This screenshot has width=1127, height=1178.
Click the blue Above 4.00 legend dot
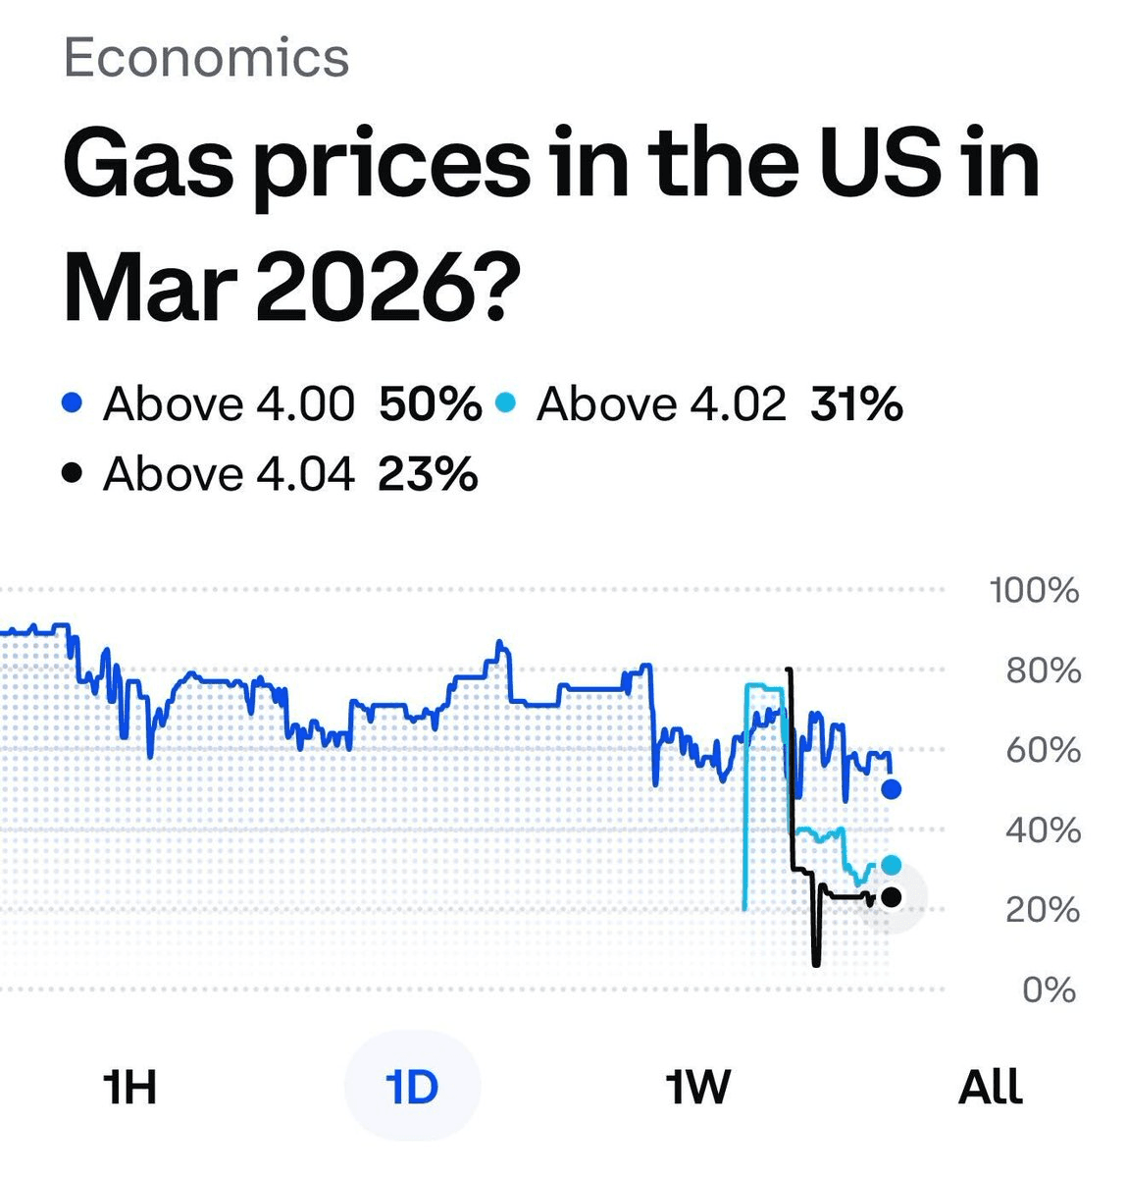[x=73, y=402]
